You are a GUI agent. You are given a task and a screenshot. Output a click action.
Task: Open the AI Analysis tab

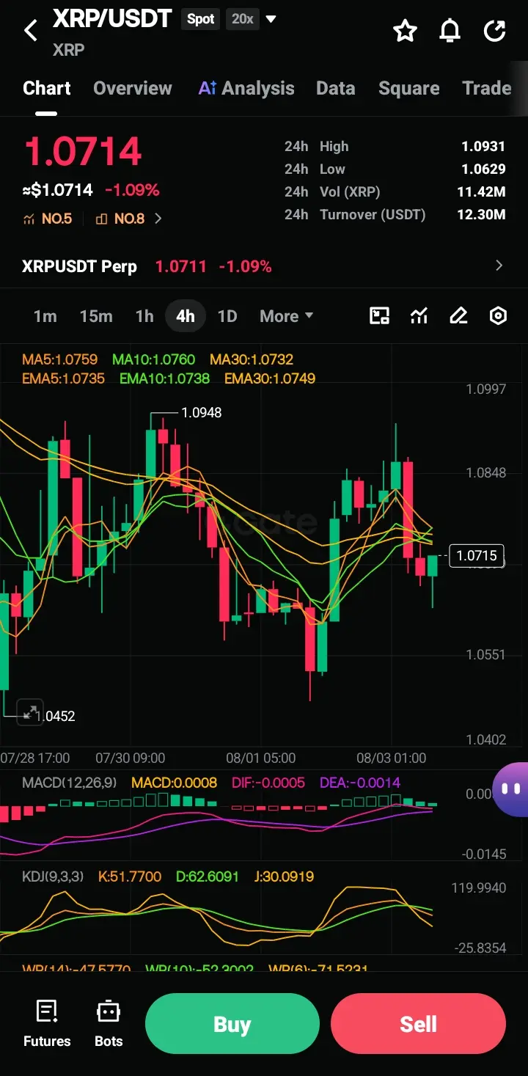(246, 88)
